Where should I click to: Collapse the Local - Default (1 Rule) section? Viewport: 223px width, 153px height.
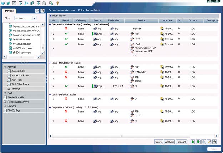point(50,95)
